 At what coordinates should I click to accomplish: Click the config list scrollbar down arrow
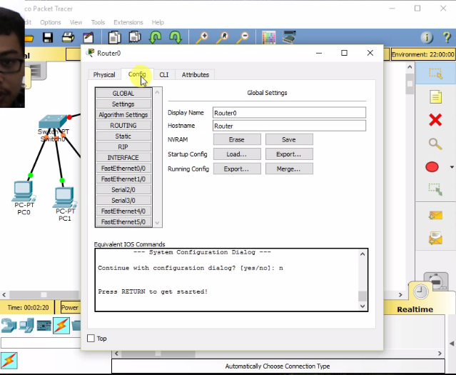157,223
